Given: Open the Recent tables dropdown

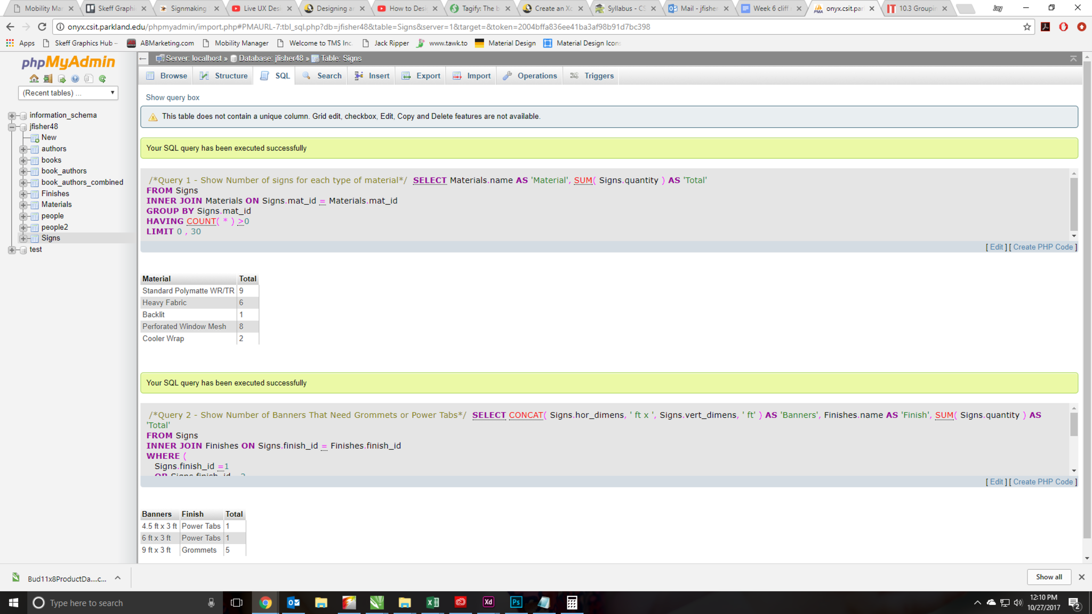Looking at the screenshot, I should point(68,93).
